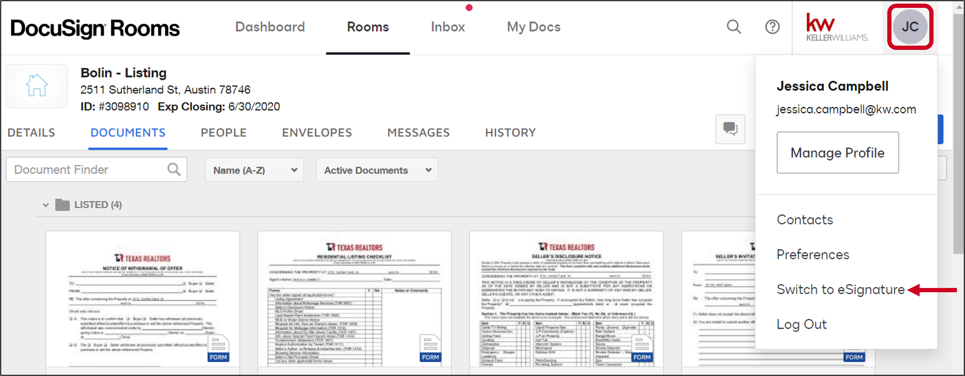Image resolution: width=965 pixels, height=376 pixels.
Task: Open Preferences from the user menu
Action: pos(813,254)
